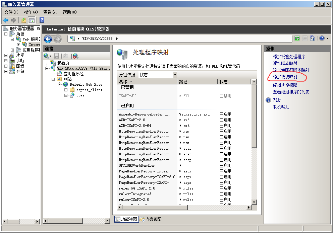333x233 pixels.
Task: Expand the 功能 node in server tree
Action: pyautogui.click(x=6, y=55)
